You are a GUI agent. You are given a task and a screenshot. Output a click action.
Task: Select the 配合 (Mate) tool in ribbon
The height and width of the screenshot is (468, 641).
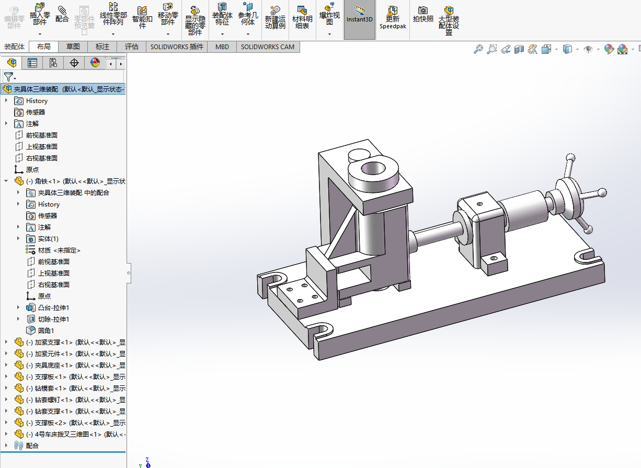click(62, 14)
